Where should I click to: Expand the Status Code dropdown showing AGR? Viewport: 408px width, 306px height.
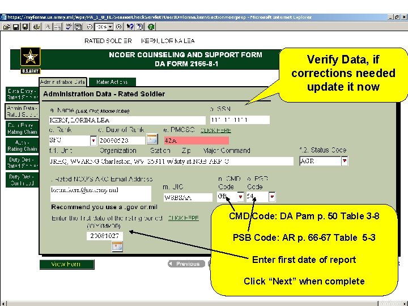point(345,161)
